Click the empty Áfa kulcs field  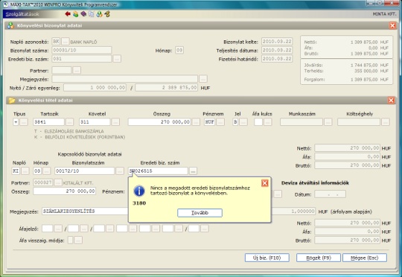(x=258, y=122)
